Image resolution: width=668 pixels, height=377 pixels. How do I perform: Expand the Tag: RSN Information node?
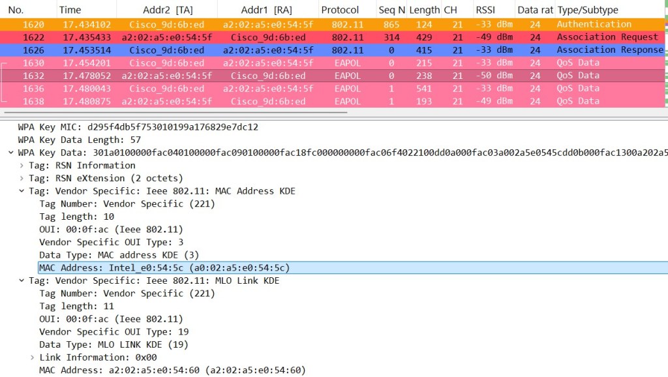tap(22, 166)
